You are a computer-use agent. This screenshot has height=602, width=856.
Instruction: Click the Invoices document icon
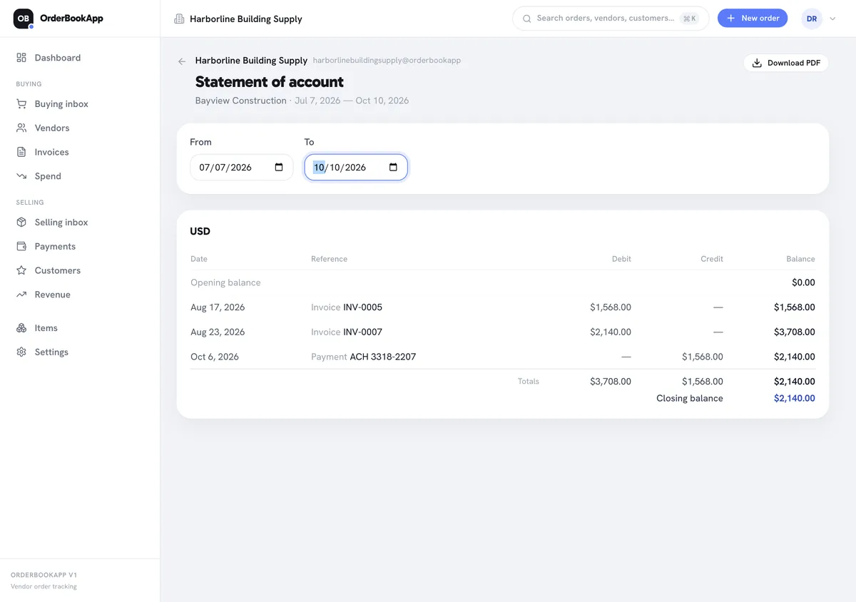click(21, 152)
